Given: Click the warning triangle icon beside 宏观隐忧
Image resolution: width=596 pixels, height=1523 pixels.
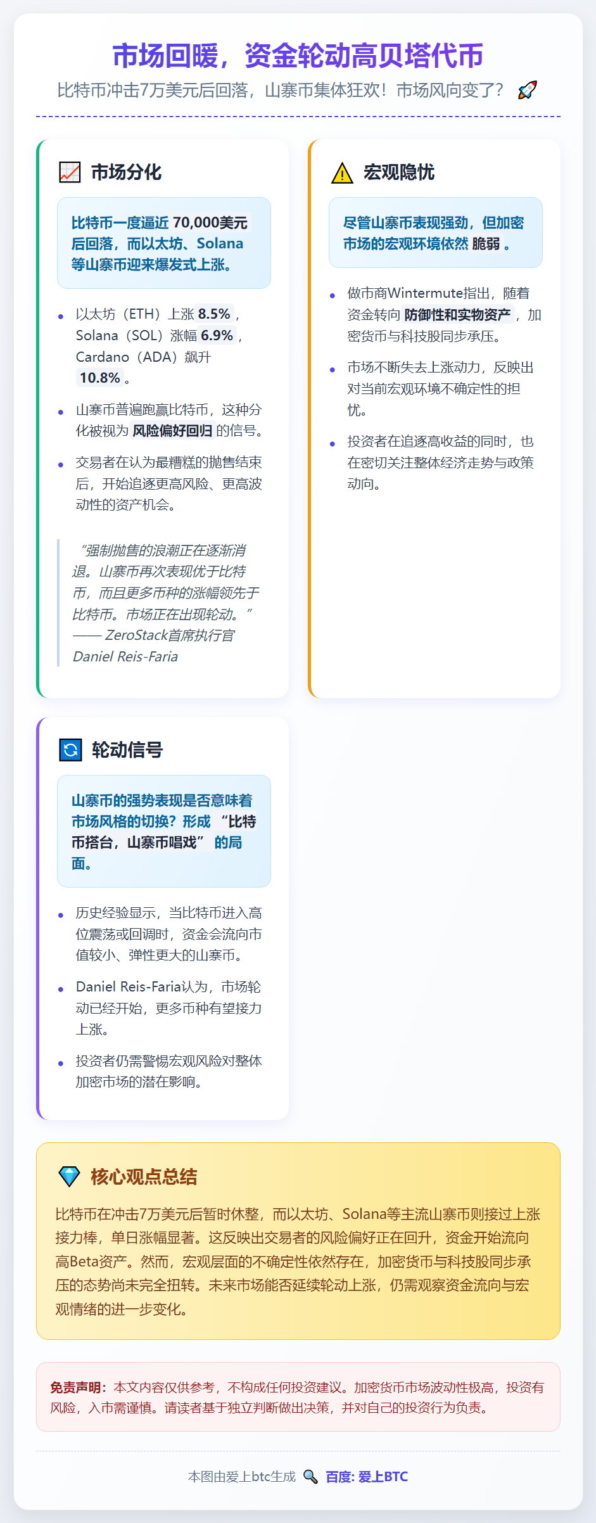Looking at the screenshot, I should coord(342,172).
